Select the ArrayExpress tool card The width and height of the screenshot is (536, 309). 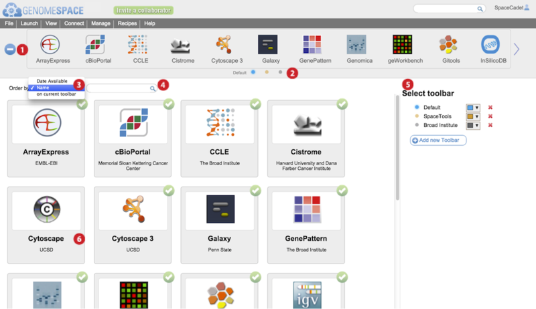pyautogui.click(x=46, y=138)
